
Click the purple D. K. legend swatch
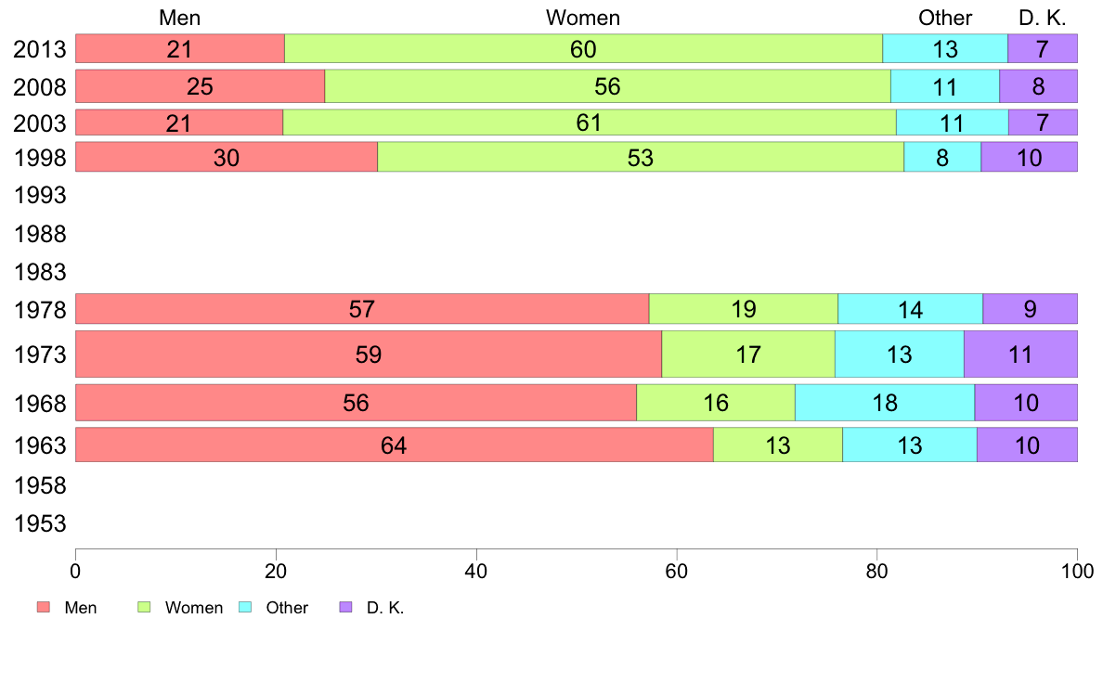(345, 607)
